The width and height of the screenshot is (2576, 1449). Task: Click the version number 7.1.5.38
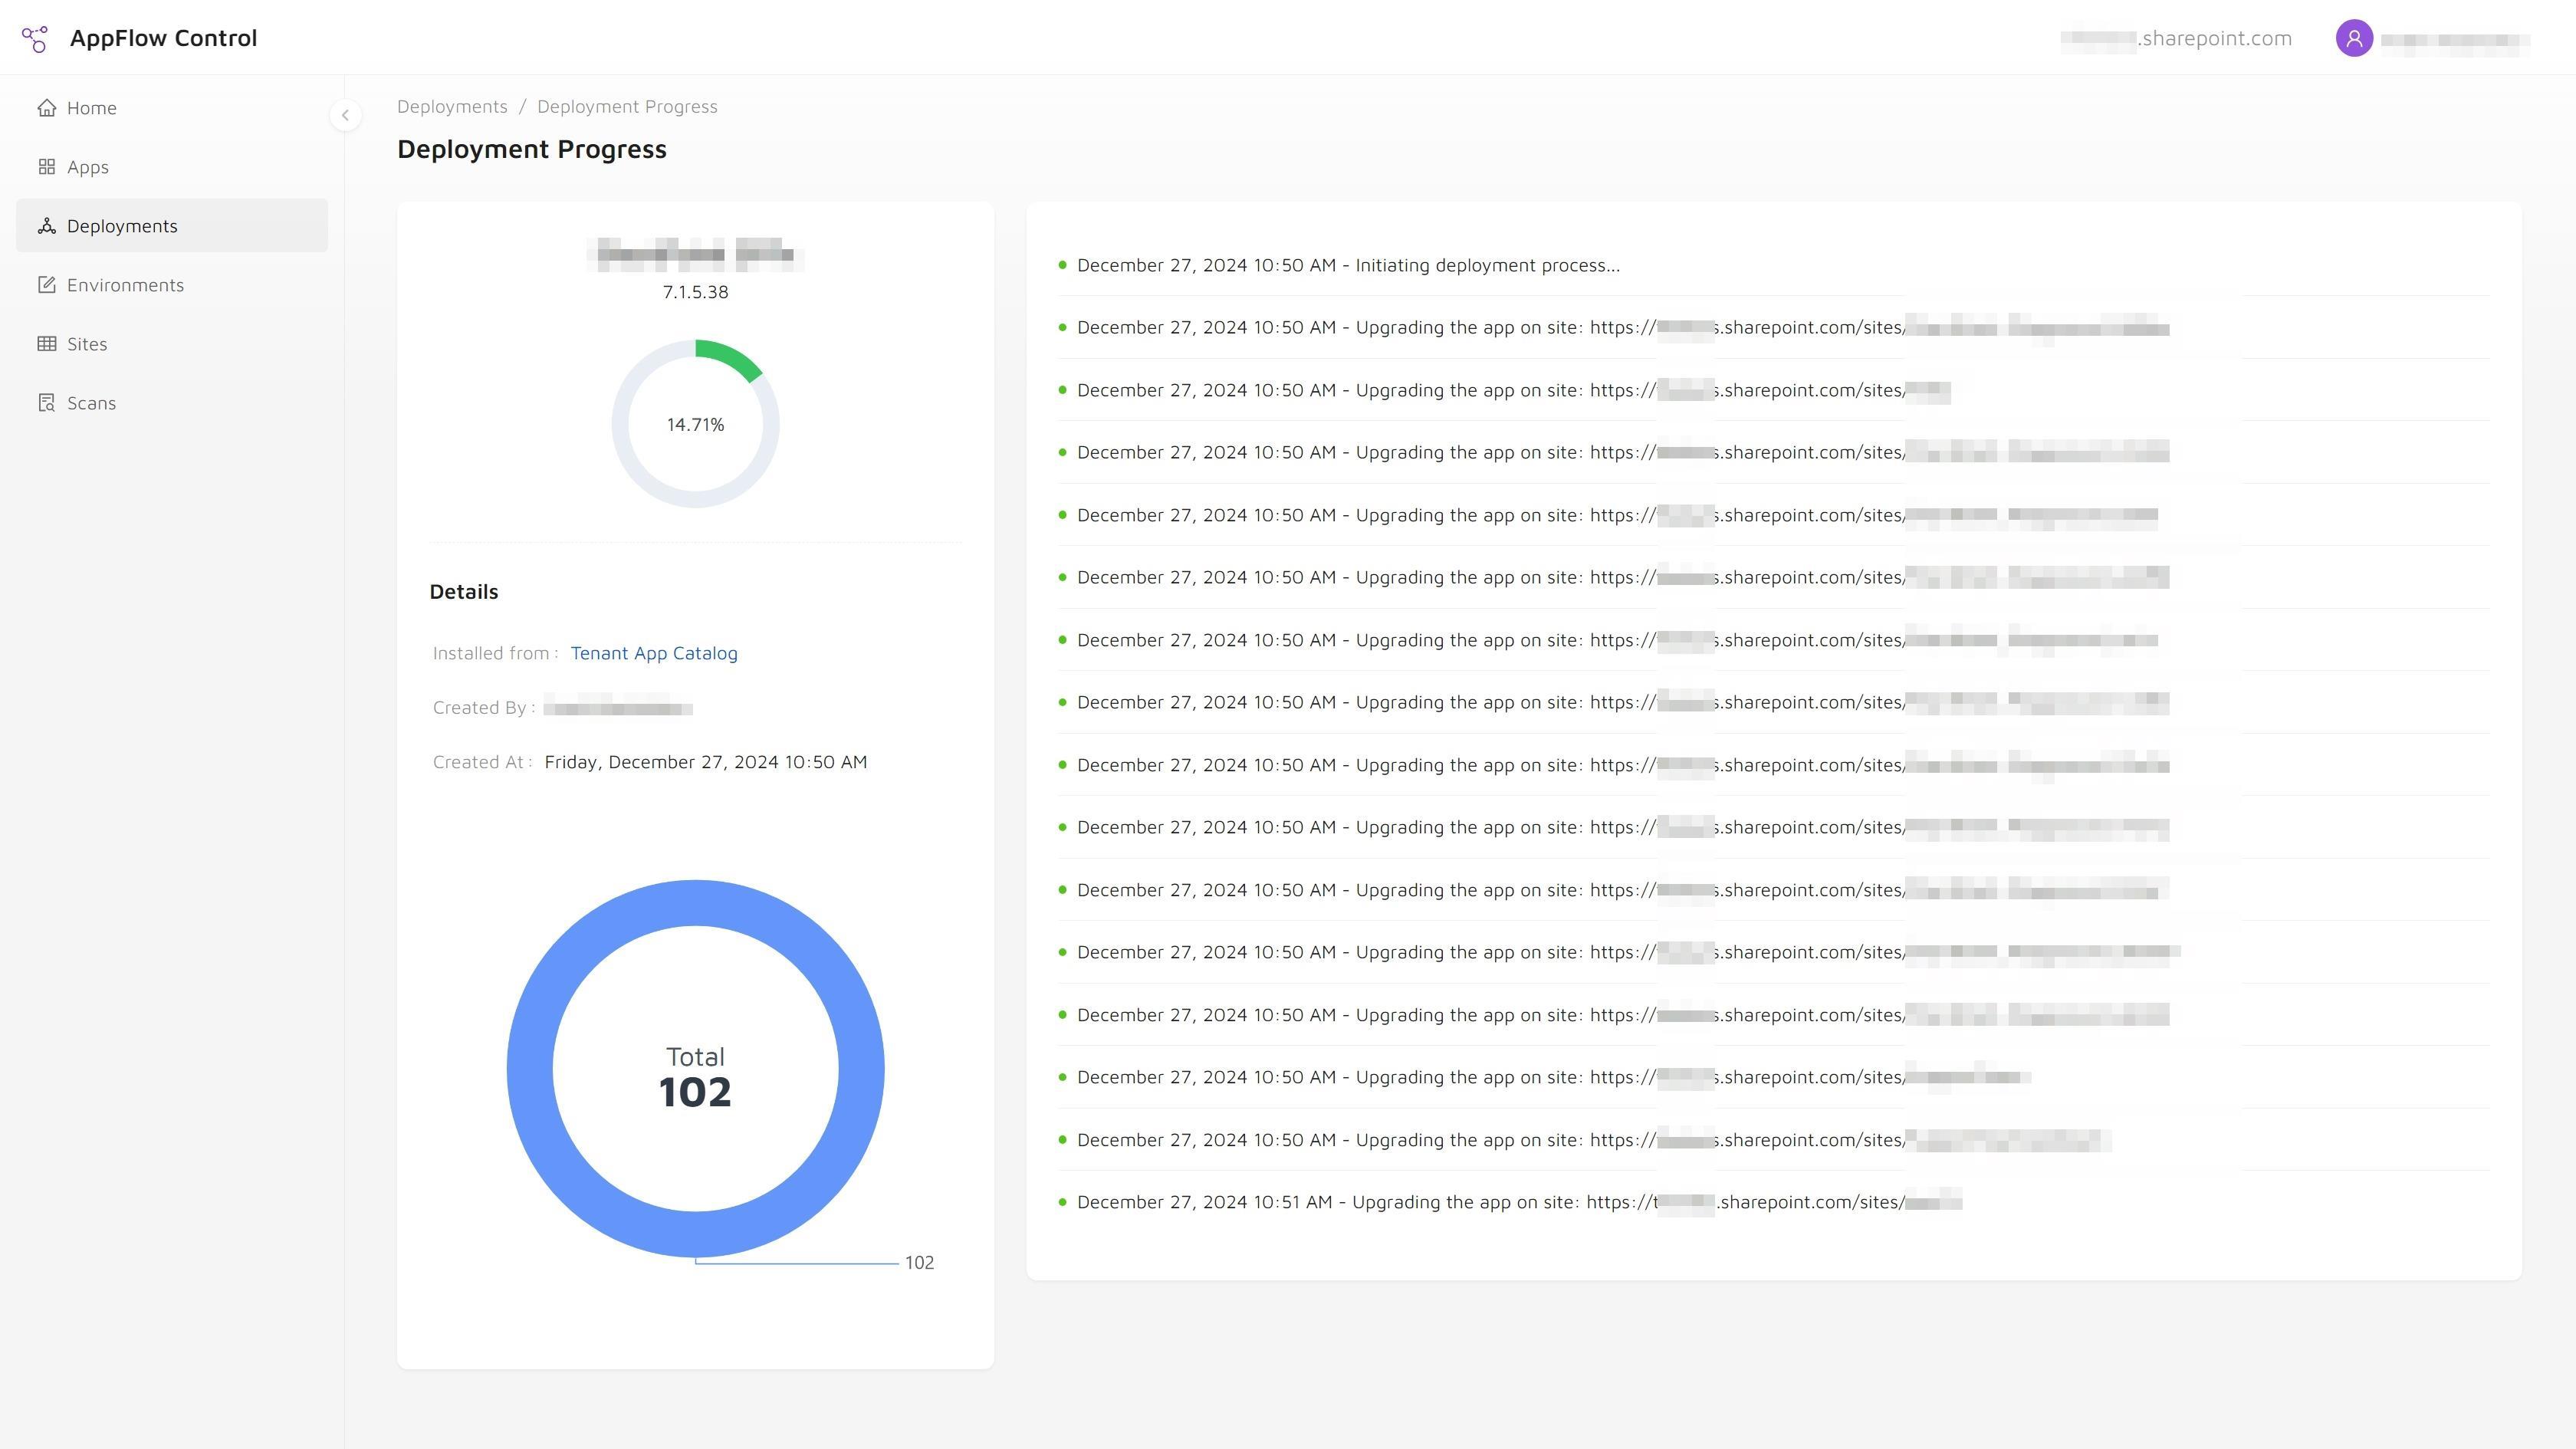pyautogui.click(x=696, y=292)
